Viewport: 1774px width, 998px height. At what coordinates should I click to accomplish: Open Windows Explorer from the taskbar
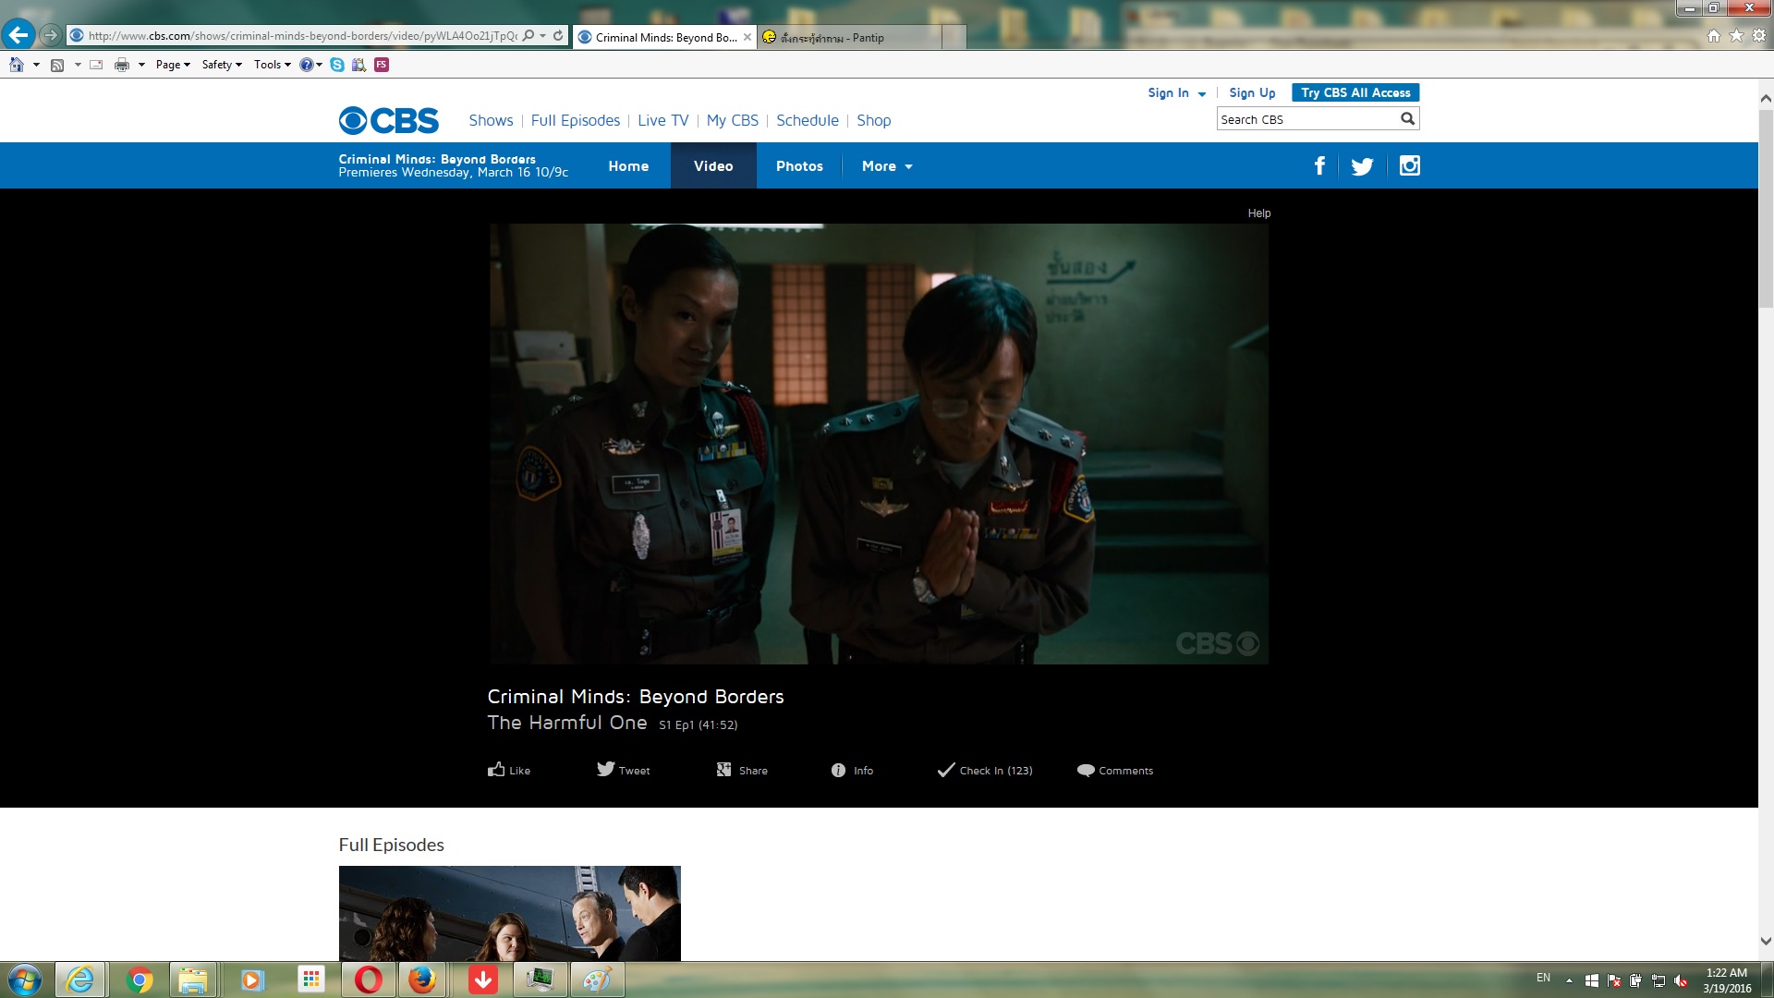[193, 980]
